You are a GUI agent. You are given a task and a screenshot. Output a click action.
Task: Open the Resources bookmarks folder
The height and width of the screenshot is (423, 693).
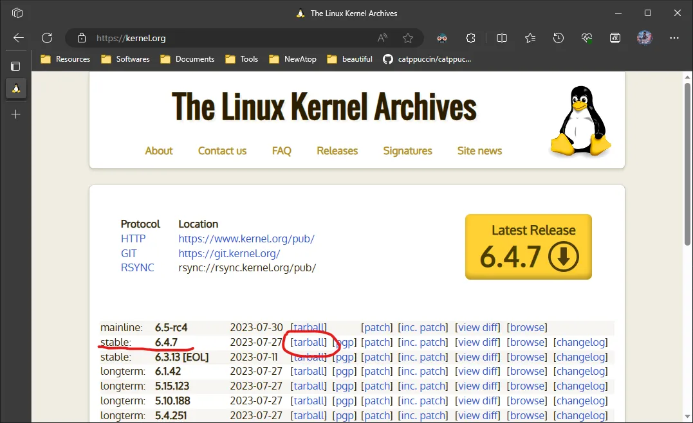(x=65, y=59)
